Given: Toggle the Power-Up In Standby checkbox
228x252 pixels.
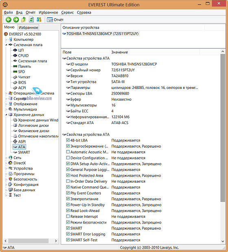Looking at the screenshot, I should 68,205.
